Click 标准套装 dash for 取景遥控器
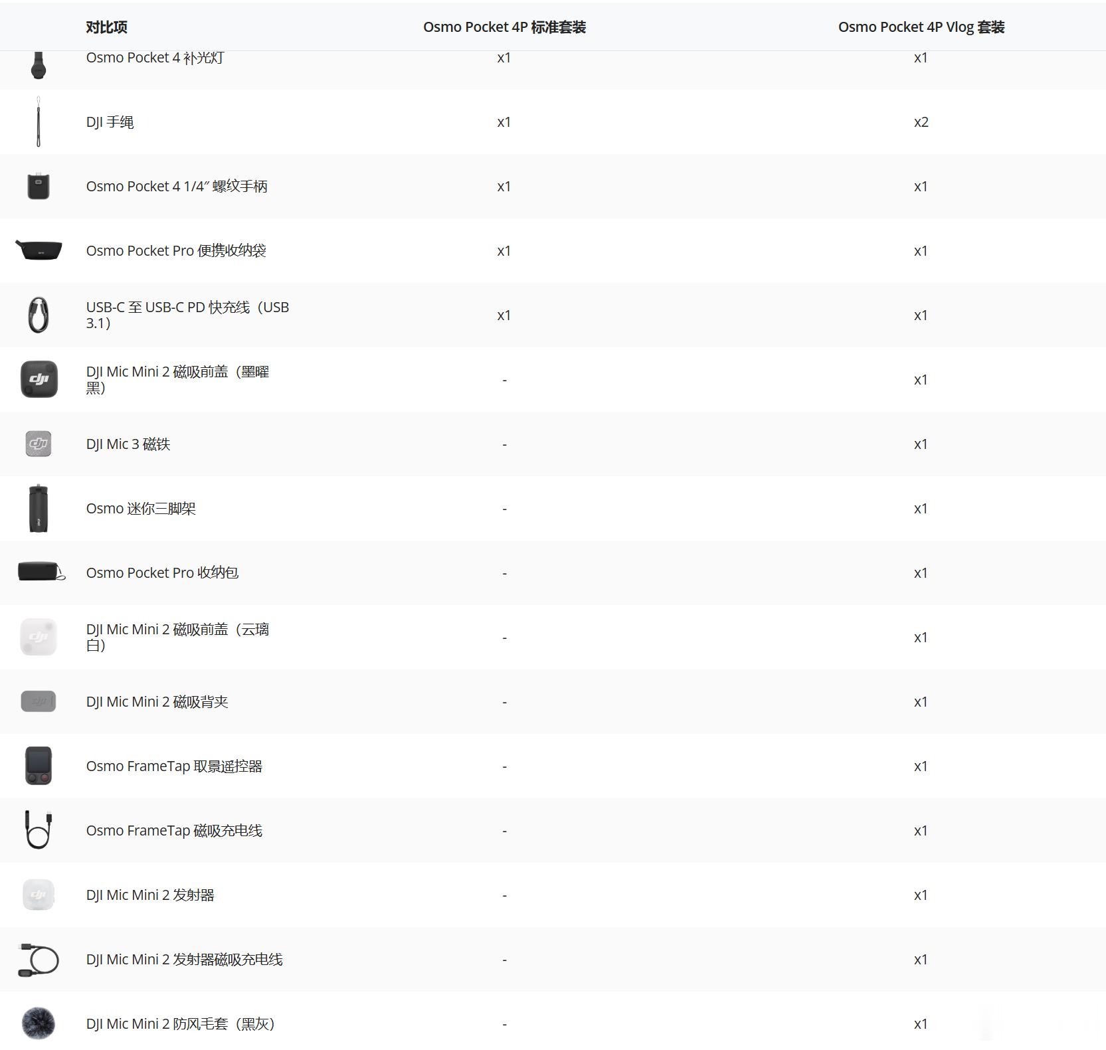The image size is (1106, 1050). pyautogui.click(x=505, y=767)
